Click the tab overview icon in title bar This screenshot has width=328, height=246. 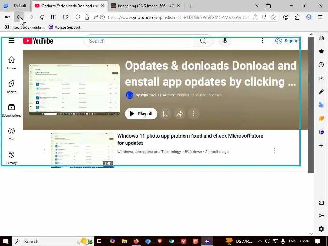coord(268,6)
